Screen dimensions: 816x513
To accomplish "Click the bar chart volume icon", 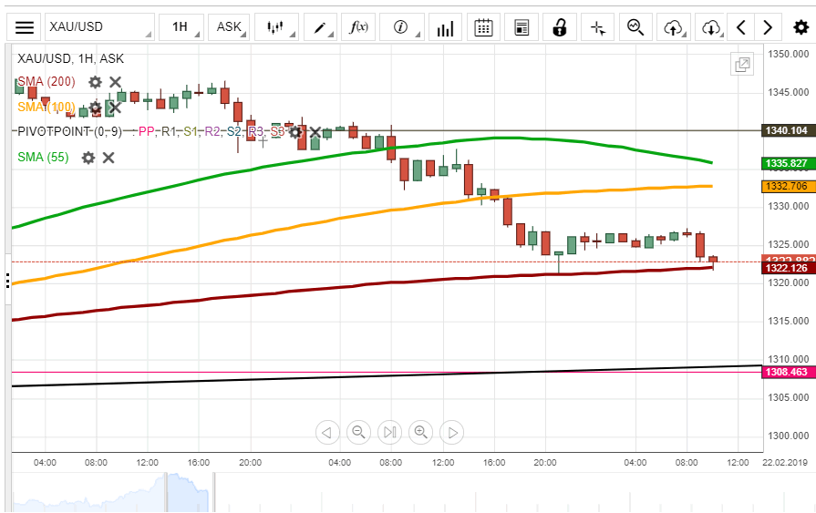I will (446, 27).
